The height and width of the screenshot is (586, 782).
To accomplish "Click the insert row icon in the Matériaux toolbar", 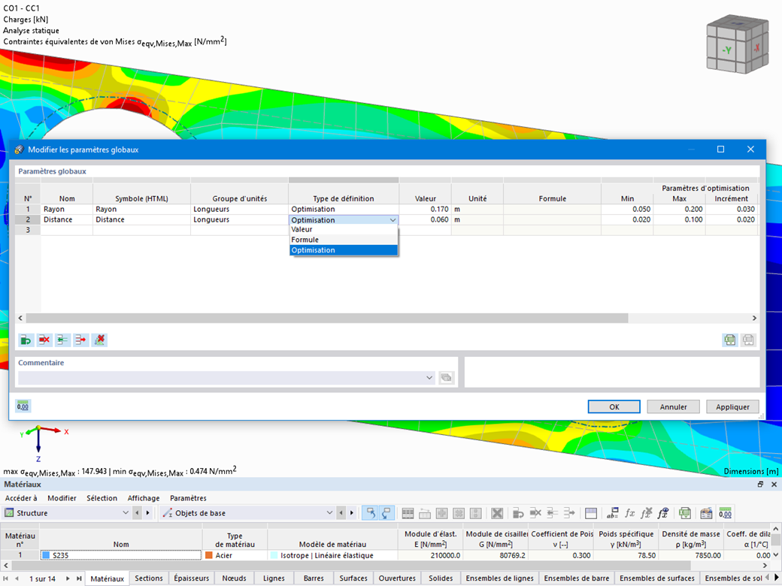I will (x=518, y=512).
